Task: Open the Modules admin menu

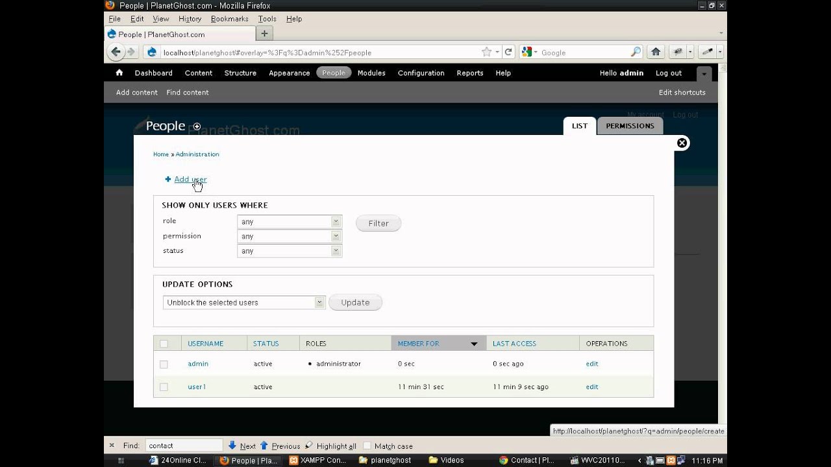Action: click(371, 73)
